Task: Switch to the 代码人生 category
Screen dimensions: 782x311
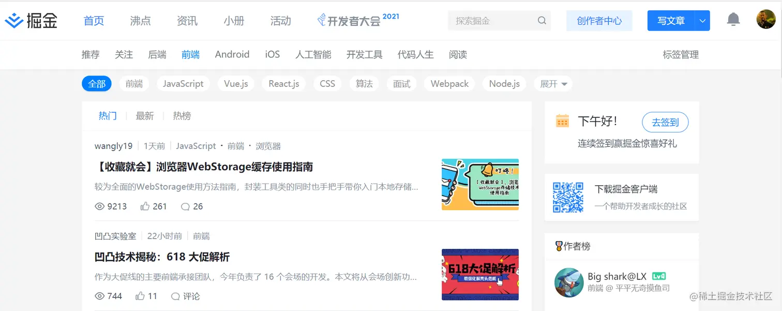Action: tap(416, 54)
